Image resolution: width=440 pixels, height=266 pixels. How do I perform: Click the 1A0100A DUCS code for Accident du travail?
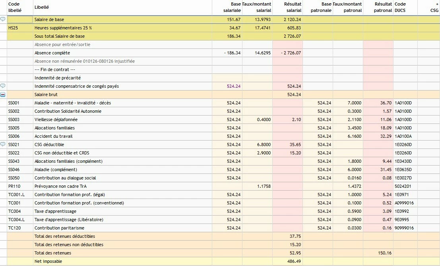(x=403, y=136)
